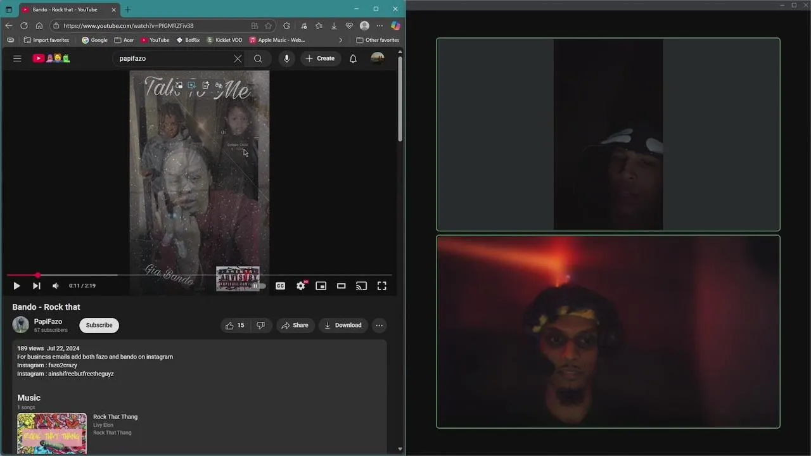811x456 pixels.
Task: Skip to the next video
Action: click(36, 286)
